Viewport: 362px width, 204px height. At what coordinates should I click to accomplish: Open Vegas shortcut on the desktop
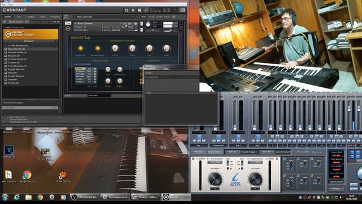click(x=9, y=151)
